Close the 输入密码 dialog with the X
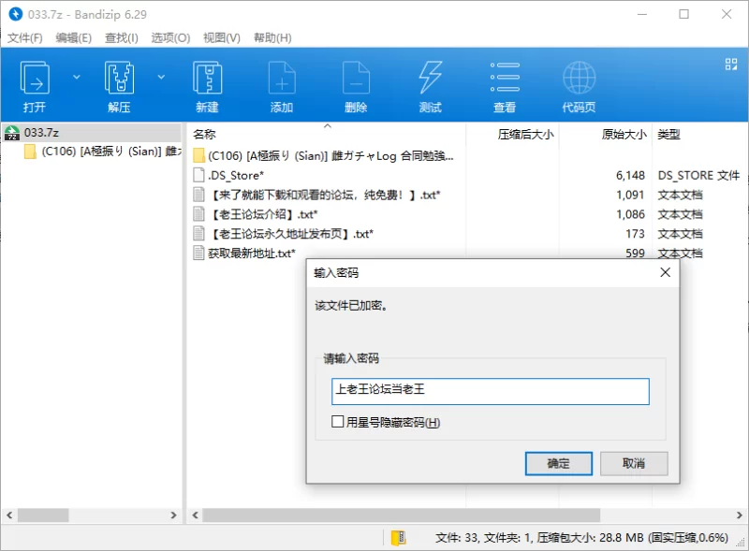The width and height of the screenshot is (749, 551). tap(665, 272)
